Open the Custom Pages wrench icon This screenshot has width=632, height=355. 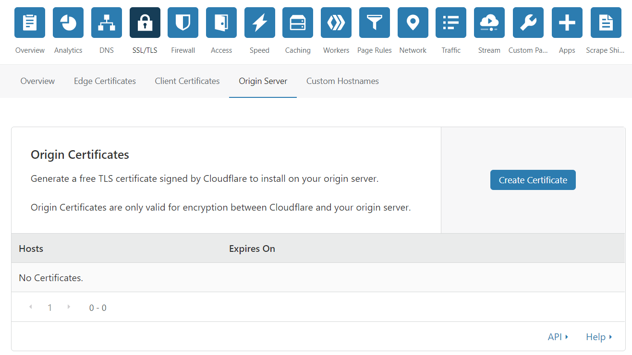[x=528, y=23]
